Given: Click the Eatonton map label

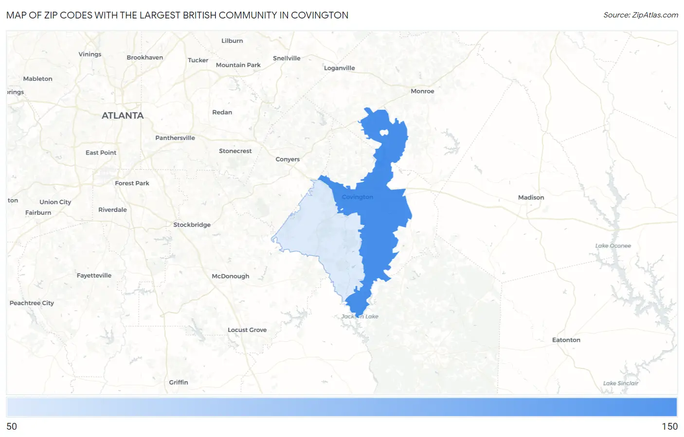Looking at the screenshot, I should [566, 340].
